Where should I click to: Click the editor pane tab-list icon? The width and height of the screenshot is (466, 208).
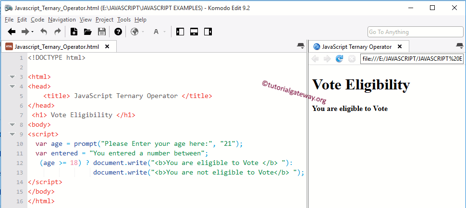click(301, 45)
